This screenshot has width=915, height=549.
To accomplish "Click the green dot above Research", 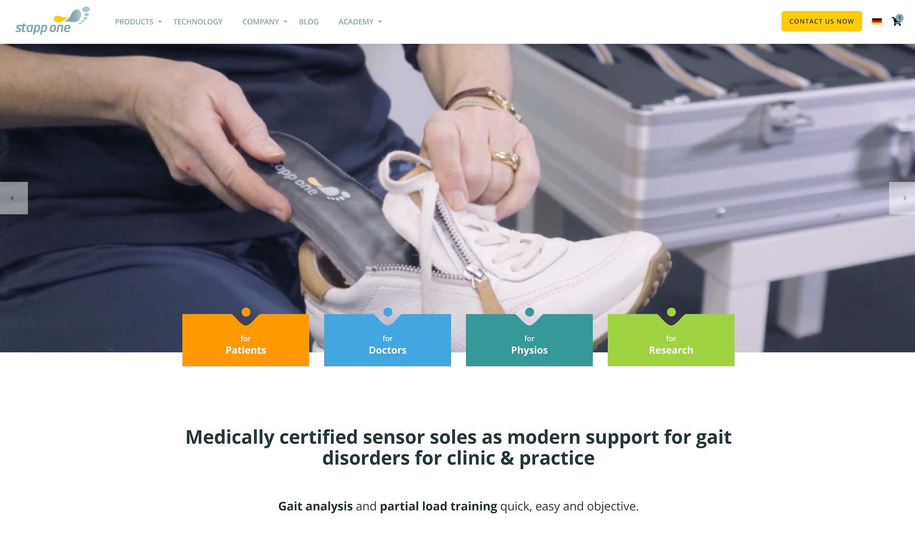I will 671,312.
